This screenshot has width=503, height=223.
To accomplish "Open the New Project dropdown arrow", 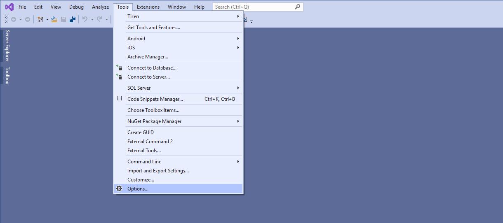I will 47,19.
